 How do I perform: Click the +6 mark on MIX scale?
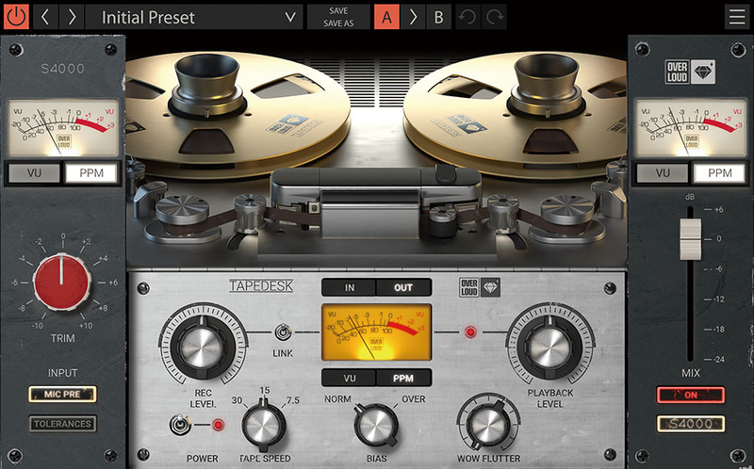click(x=718, y=209)
